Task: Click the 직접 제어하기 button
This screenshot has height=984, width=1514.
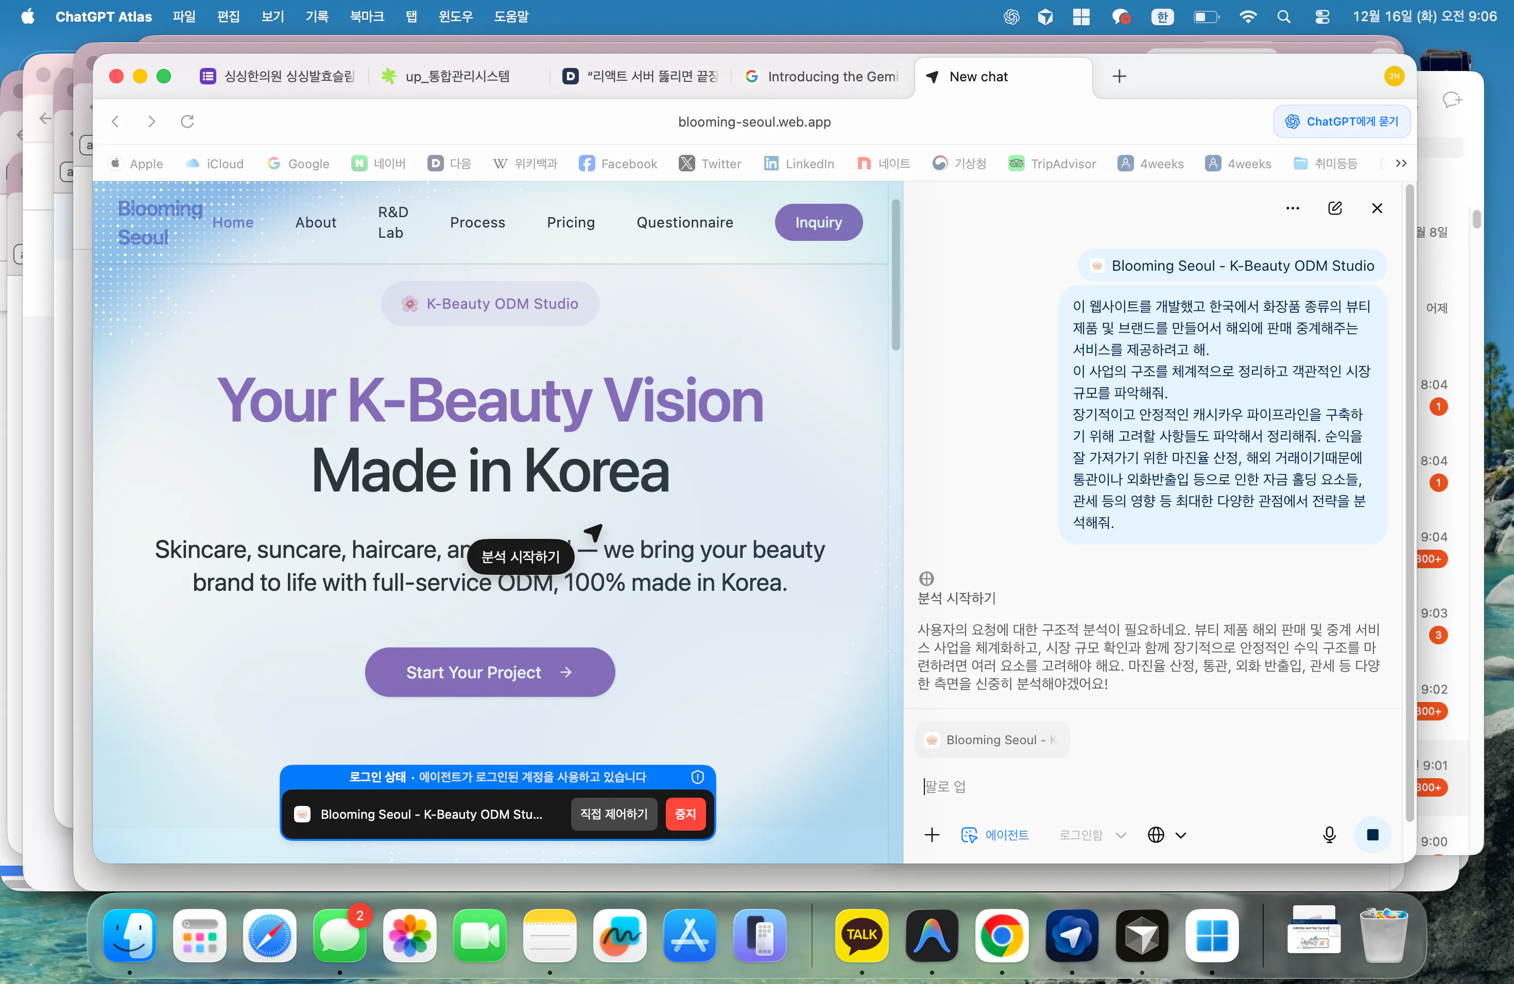Action: [613, 814]
